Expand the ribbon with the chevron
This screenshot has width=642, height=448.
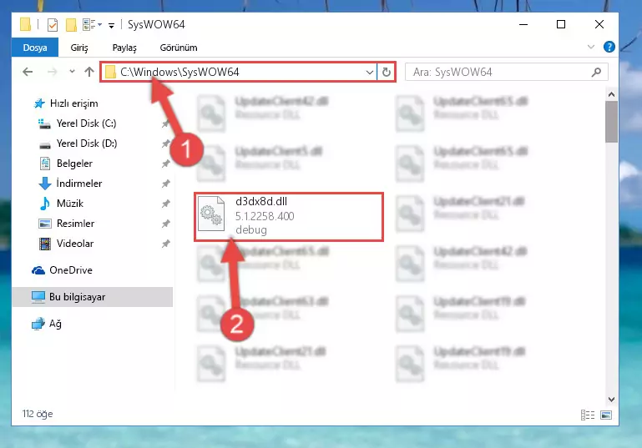pyautogui.click(x=591, y=47)
